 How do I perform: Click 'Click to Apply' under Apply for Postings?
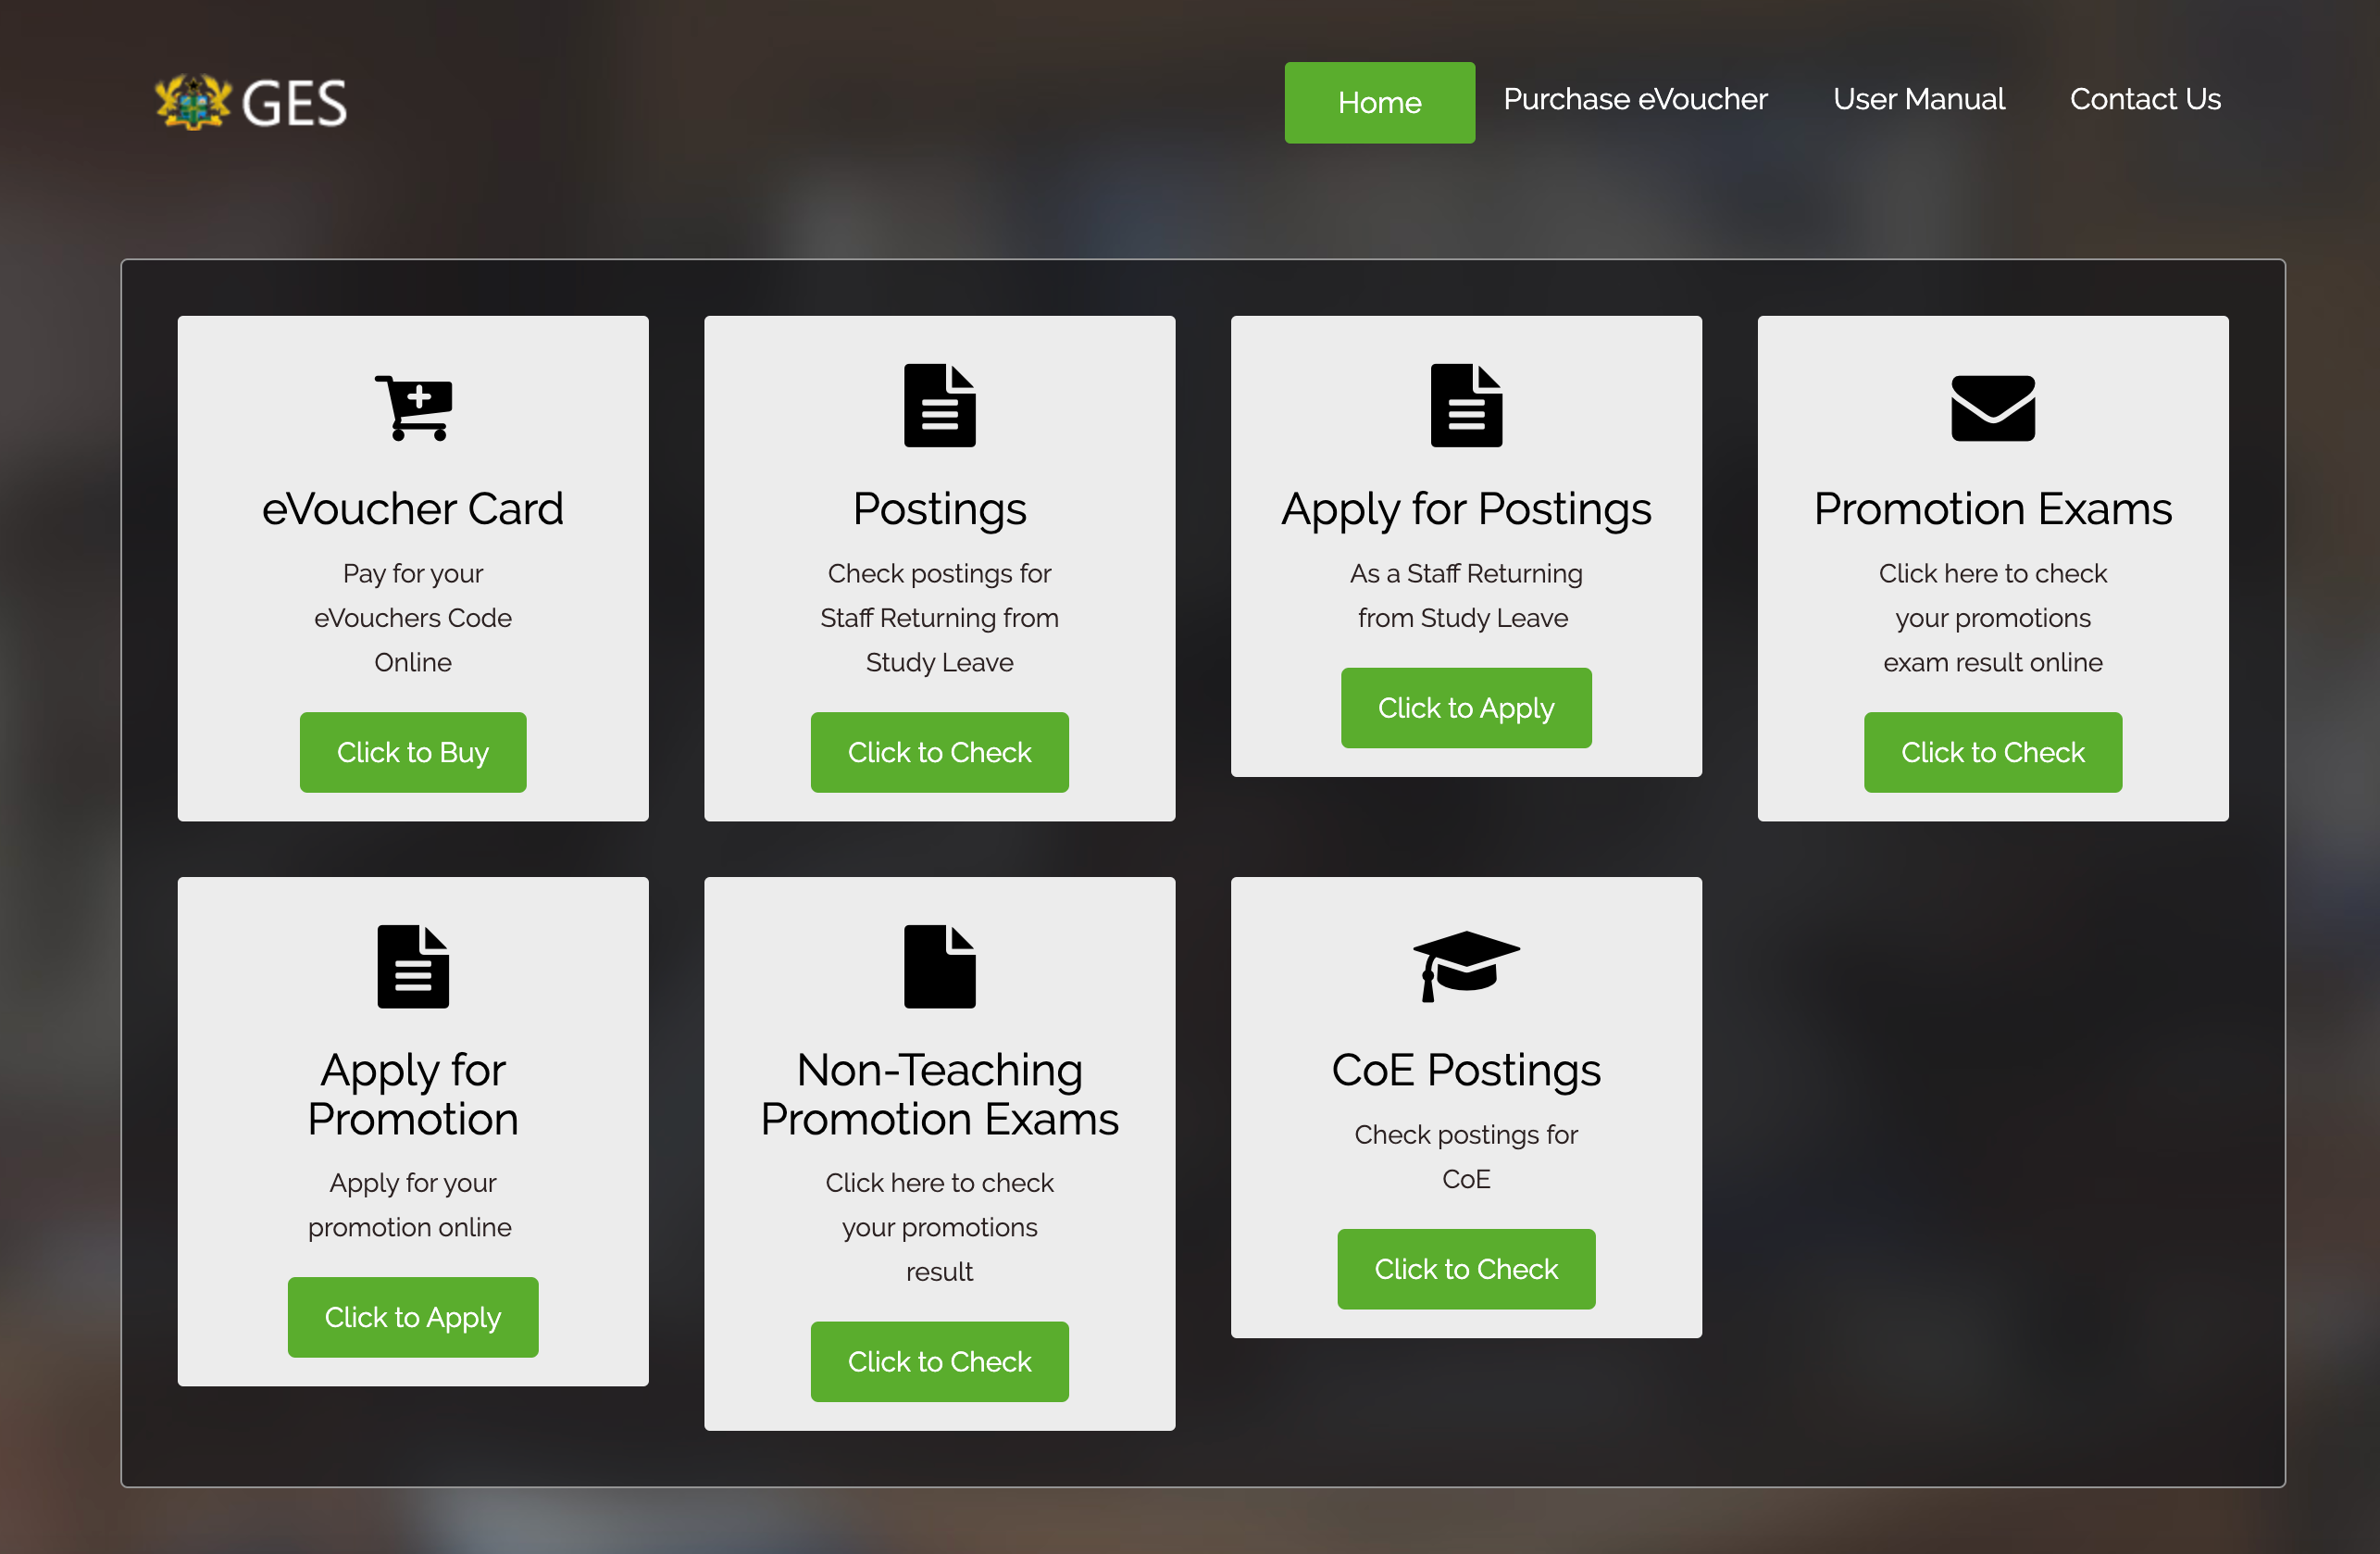click(x=1465, y=708)
